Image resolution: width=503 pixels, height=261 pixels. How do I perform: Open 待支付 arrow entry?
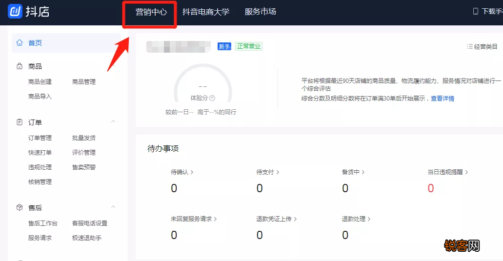tap(267, 172)
